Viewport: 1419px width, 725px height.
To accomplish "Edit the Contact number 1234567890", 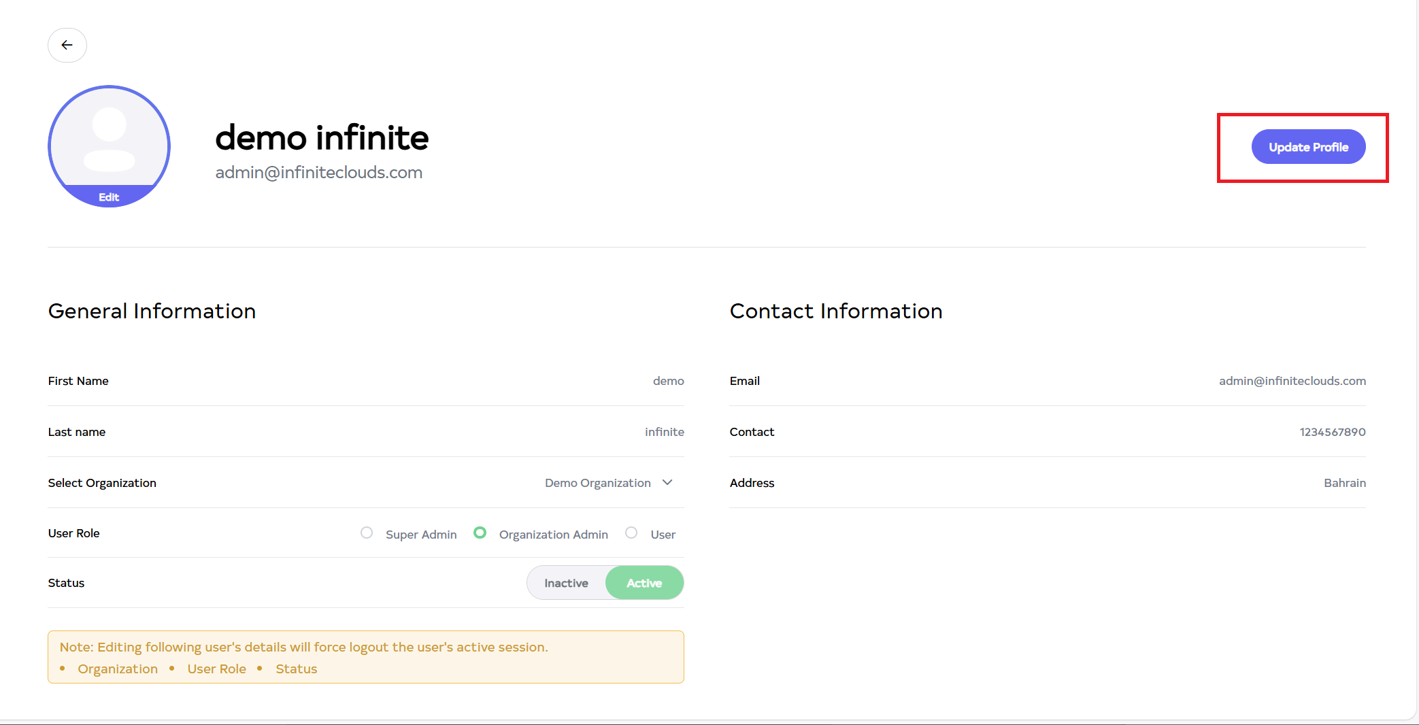I will (x=1332, y=432).
